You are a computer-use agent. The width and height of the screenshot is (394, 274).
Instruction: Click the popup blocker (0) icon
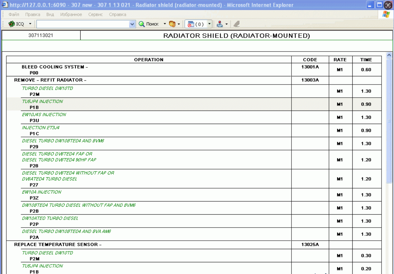click(191, 24)
